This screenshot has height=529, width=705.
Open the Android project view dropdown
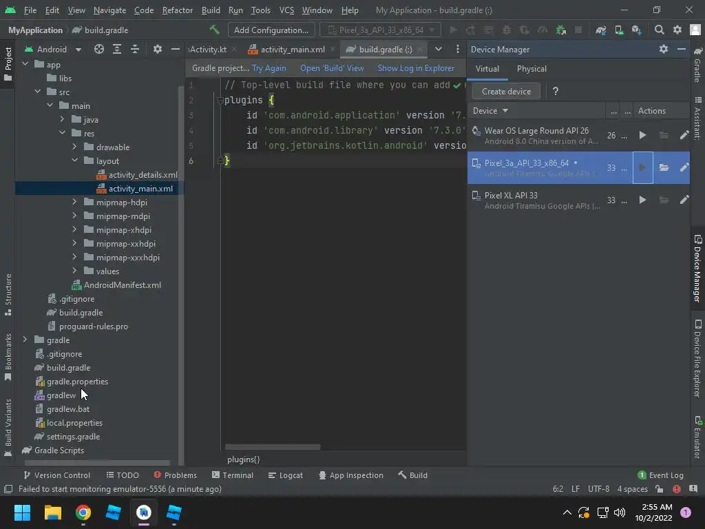(x=53, y=49)
